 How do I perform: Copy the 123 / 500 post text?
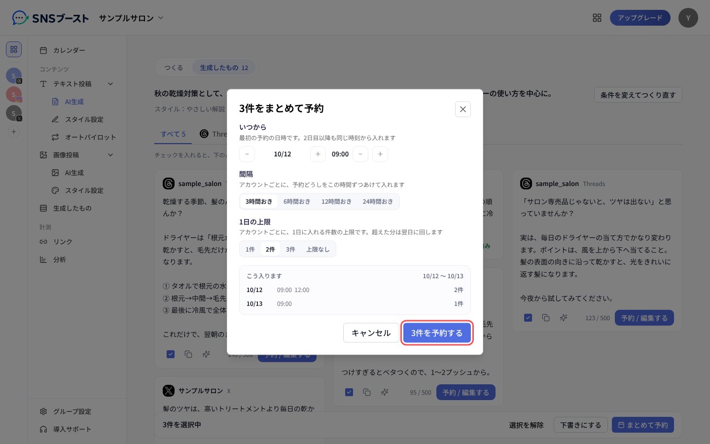(x=546, y=318)
